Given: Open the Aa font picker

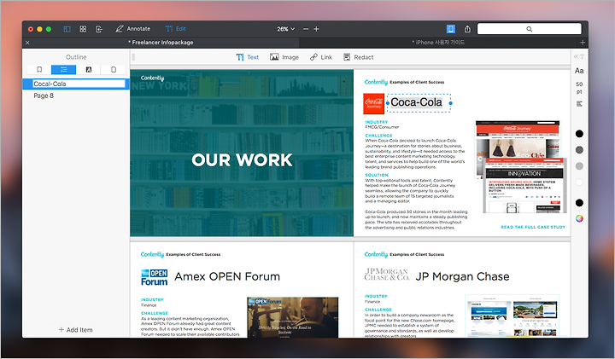Looking at the screenshot, I should click(x=579, y=71).
